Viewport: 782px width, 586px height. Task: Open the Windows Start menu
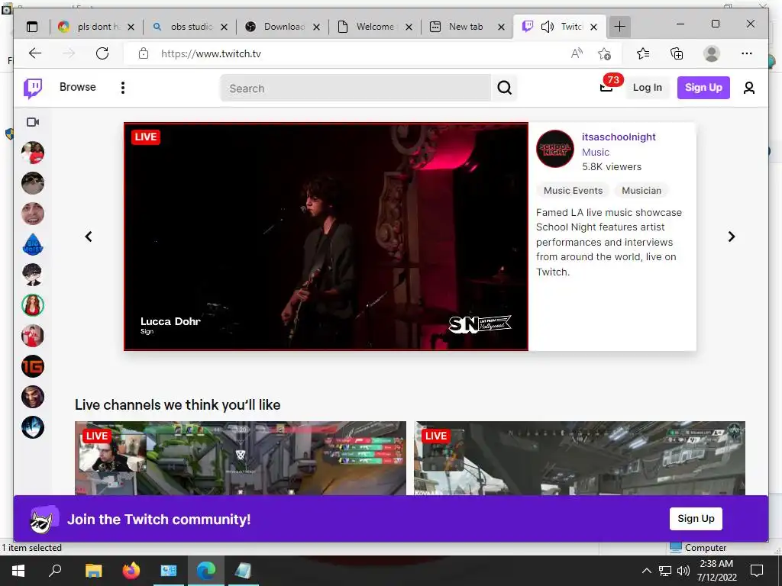pyautogui.click(x=18, y=571)
